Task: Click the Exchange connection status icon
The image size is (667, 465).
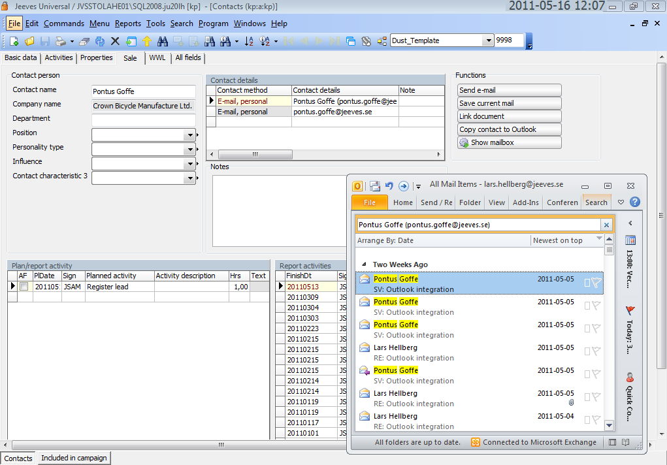Action: point(476,442)
